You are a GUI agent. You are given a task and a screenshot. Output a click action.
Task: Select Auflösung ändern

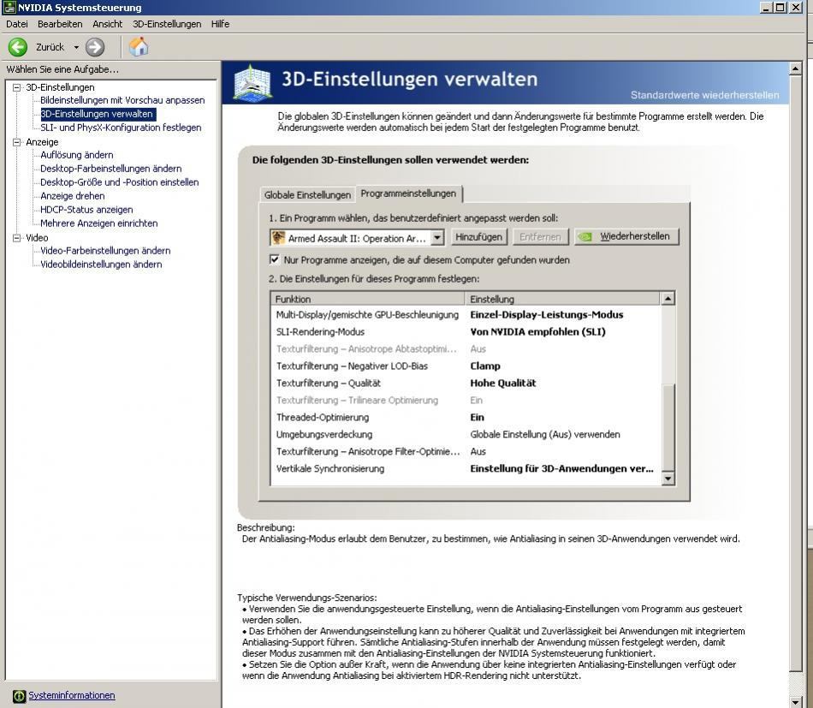pos(77,155)
